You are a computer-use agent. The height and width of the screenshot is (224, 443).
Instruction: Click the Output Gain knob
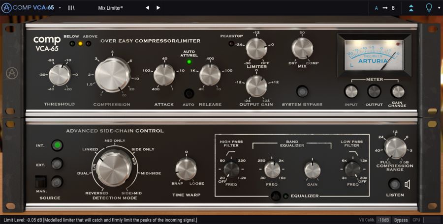point(256,86)
